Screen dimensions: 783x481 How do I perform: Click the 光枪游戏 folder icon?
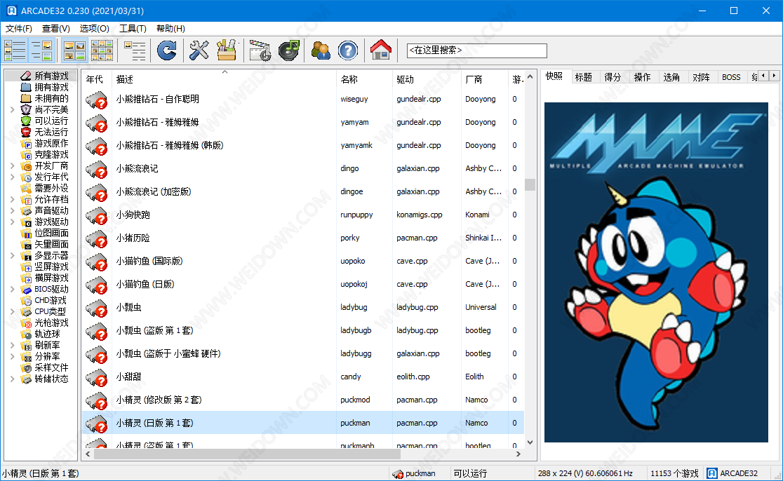(x=26, y=323)
